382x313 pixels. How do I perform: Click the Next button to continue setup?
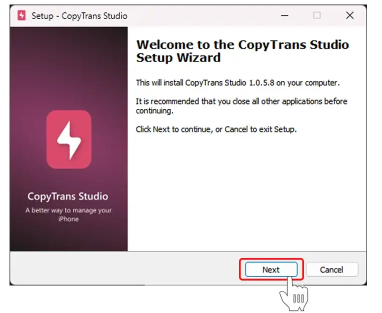(x=271, y=269)
